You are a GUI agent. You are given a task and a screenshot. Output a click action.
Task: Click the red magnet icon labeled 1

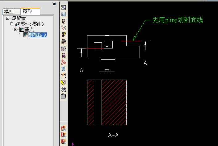click(x=63, y=135)
